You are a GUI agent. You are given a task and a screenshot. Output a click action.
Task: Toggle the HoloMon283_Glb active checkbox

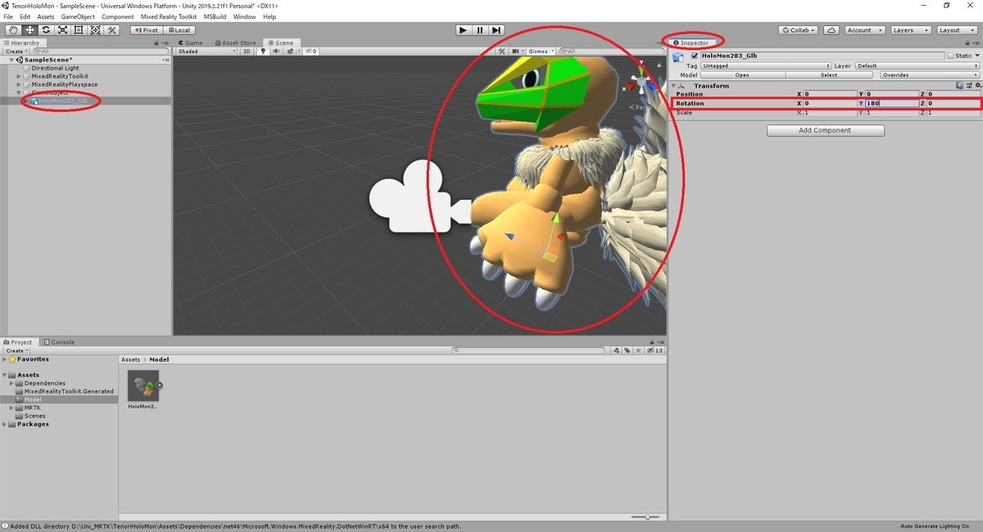695,56
